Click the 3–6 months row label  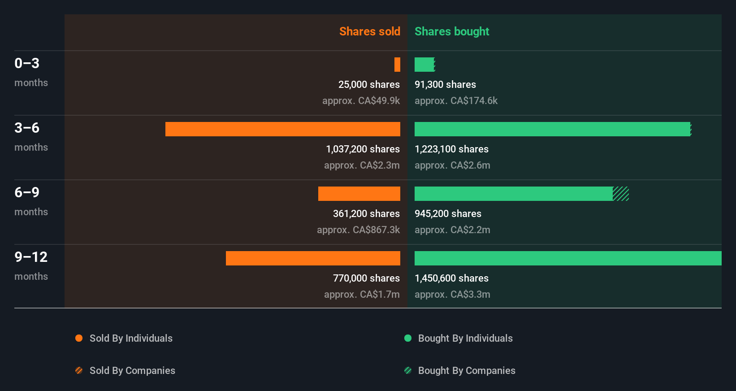tap(31, 137)
